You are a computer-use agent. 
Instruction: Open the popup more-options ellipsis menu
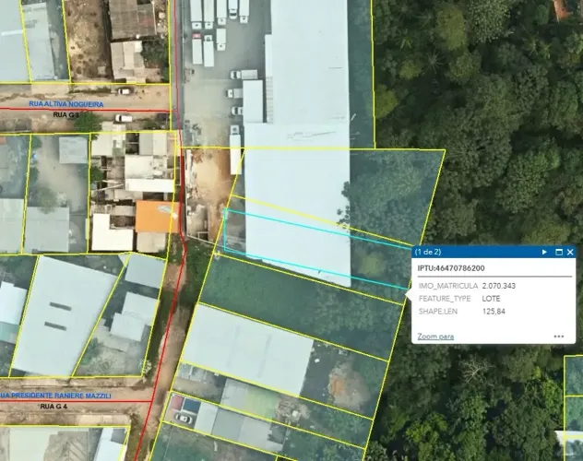click(x=558, y=337)
